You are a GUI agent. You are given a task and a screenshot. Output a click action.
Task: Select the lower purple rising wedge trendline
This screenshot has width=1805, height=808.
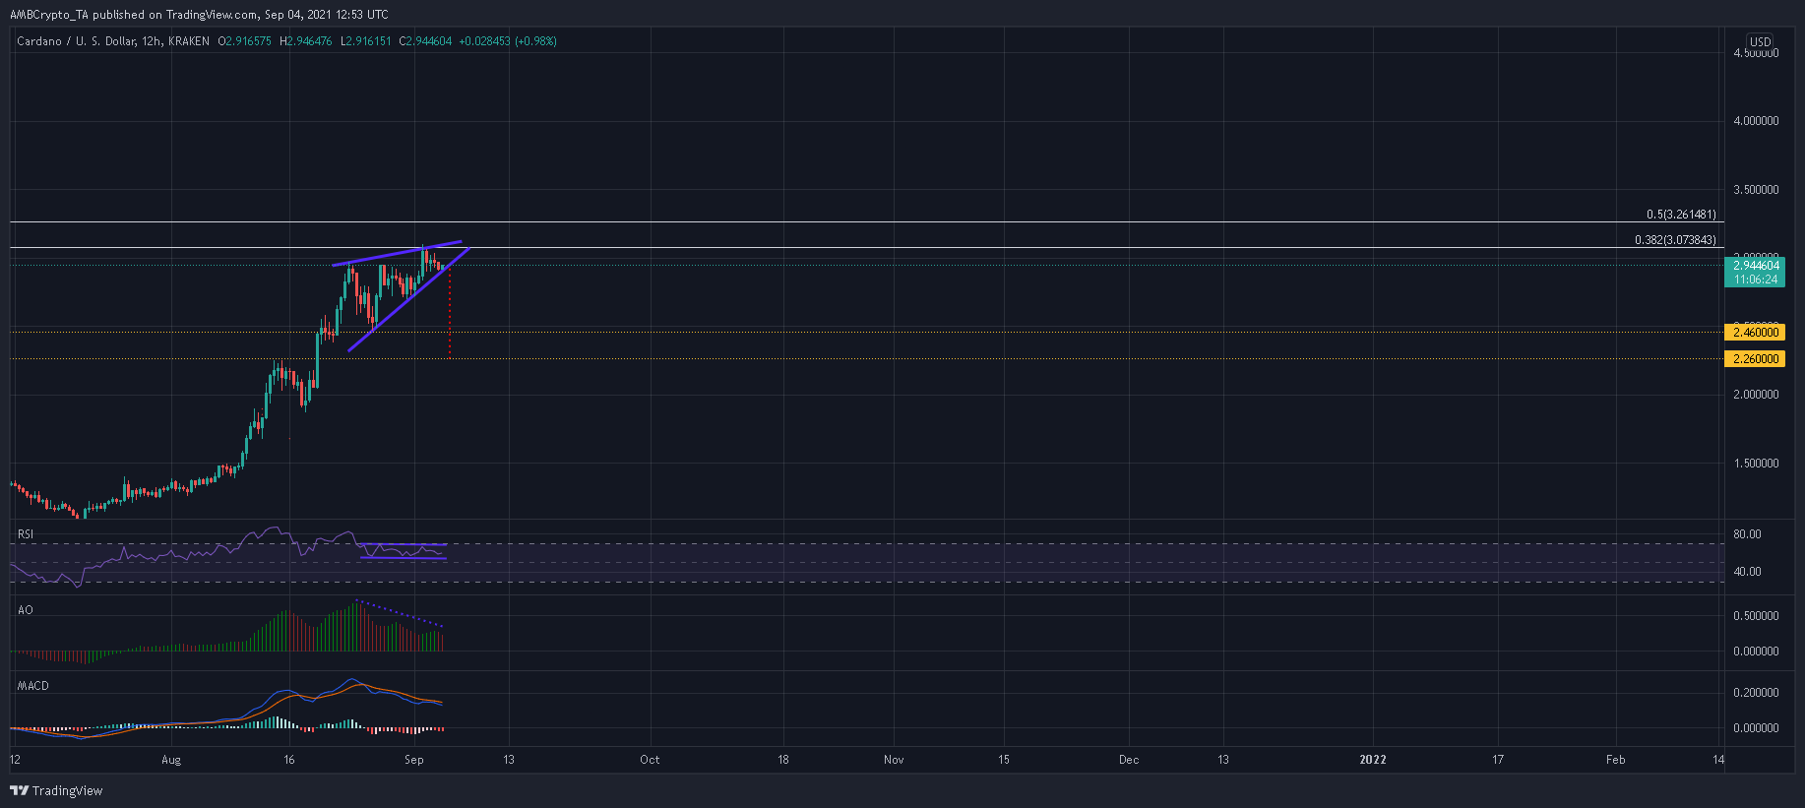(408, 299)
